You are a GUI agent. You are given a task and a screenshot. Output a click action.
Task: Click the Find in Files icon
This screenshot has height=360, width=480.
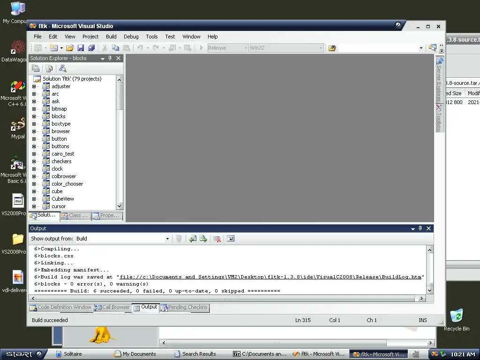[x=332, y=48]
